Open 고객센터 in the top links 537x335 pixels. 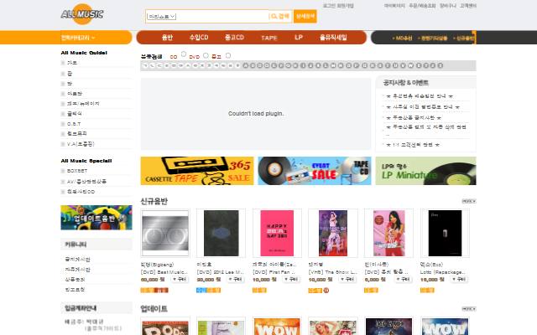[468, 6]
